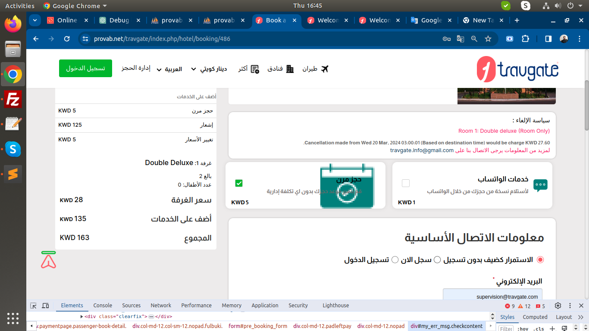Click the travgate logo

pyautogui.click(x=517, y=69)
